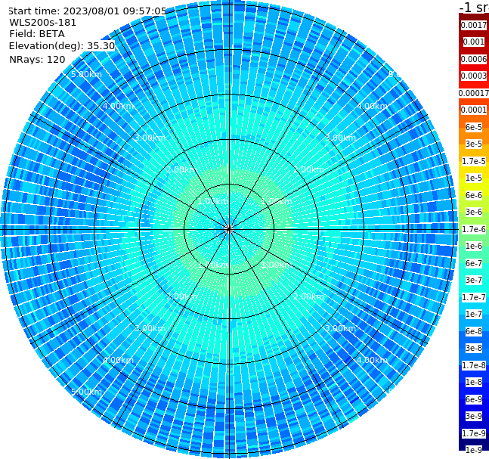Click the upper-left 5.00km range label
Viewport: 489px width, 459px height.
[86, 74]
